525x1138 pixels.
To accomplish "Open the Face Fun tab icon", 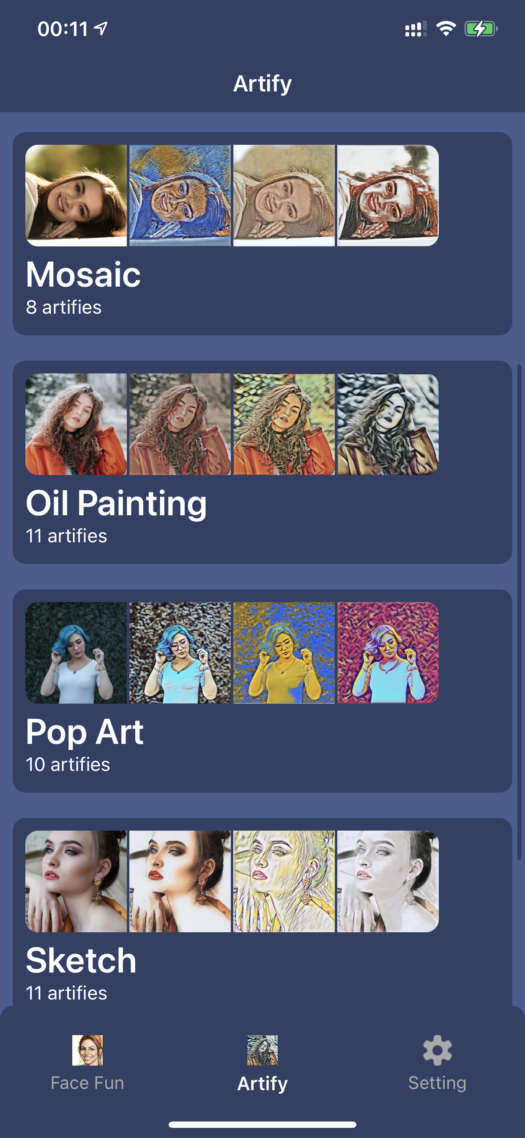I will click(x=87, y=1050).
